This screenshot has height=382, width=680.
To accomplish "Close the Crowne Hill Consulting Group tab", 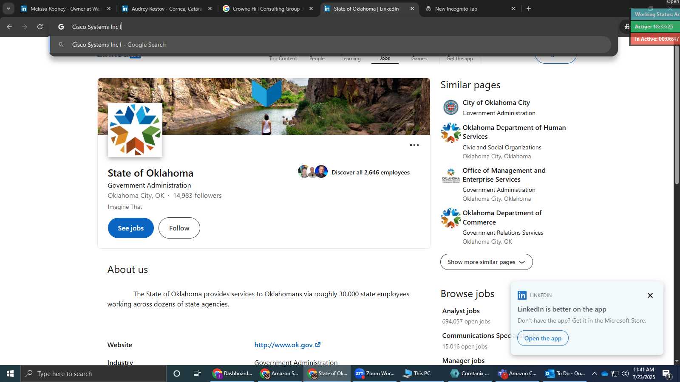I will coord(311,8).
